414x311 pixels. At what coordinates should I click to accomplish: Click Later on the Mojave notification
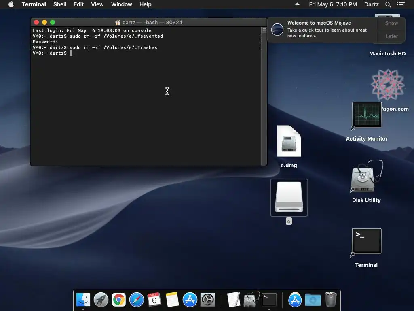[x=391, y=36]
